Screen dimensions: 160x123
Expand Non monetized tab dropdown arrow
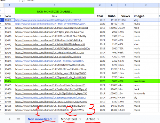[x=55, y=119]
